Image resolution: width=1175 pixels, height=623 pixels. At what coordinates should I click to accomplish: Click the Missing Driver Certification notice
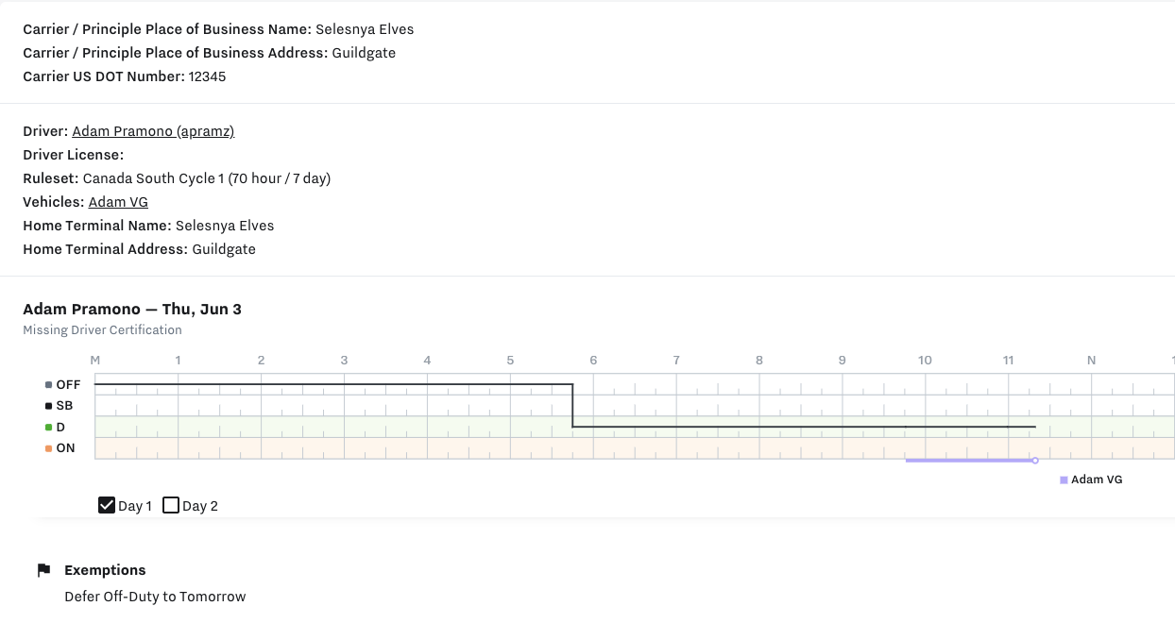(x=102, y=330)
